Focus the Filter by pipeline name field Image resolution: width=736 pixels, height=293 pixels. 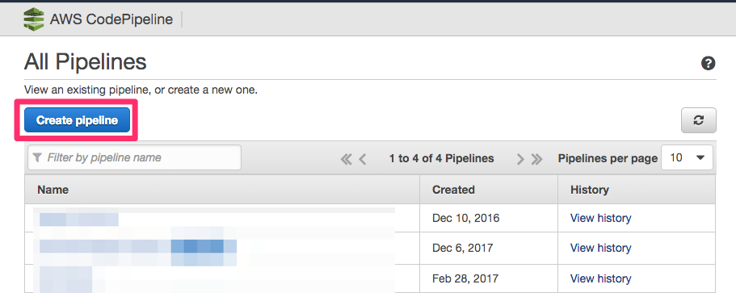pyautogui.click(x=134, y=157)
